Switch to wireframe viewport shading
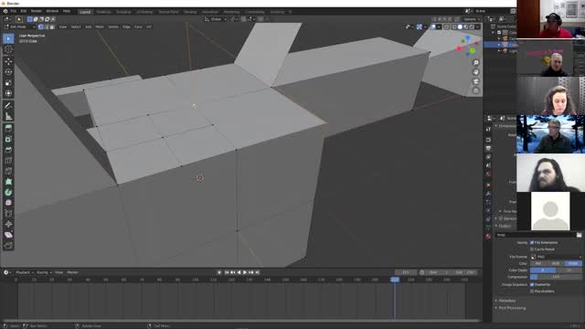The width and height of the screenshot is (585, 329). [454, 27]
